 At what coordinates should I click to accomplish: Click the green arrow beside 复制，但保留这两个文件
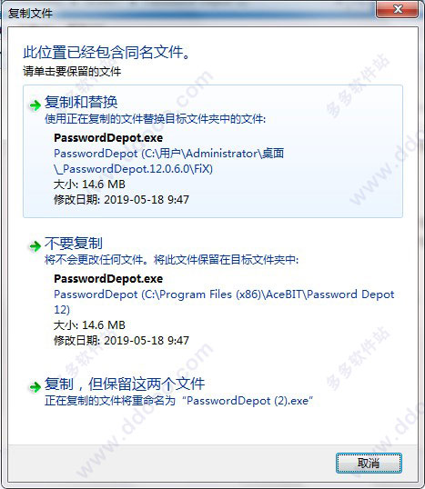pyautogui.click(x=35, y=387)
